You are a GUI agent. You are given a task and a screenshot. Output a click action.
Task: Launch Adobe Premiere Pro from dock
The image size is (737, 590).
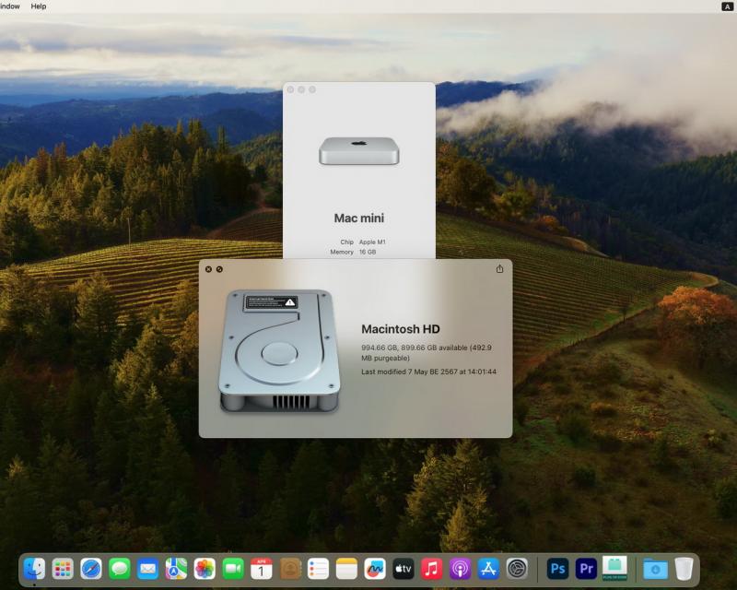pos(586,569)
